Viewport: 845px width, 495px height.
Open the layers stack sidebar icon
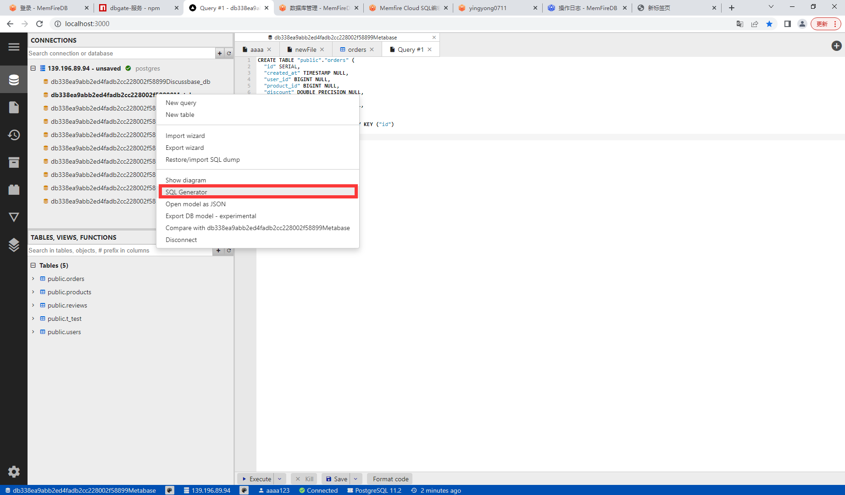click(14, 245)
